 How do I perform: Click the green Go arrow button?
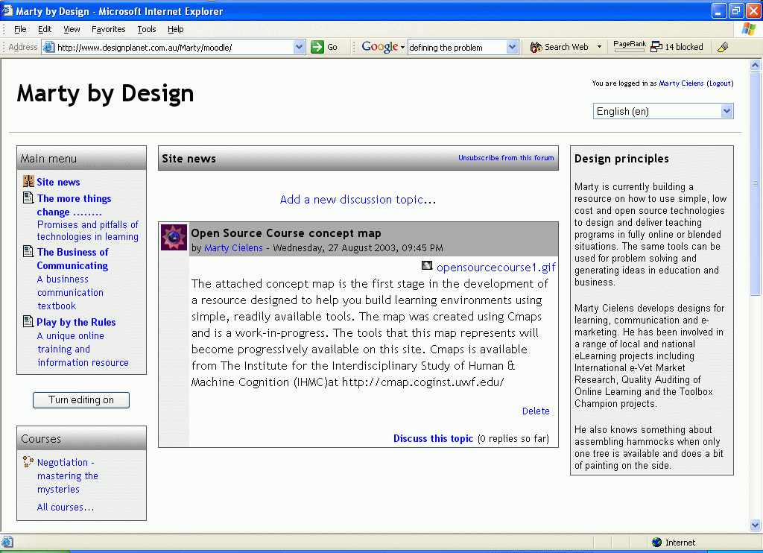click(317, 47)
